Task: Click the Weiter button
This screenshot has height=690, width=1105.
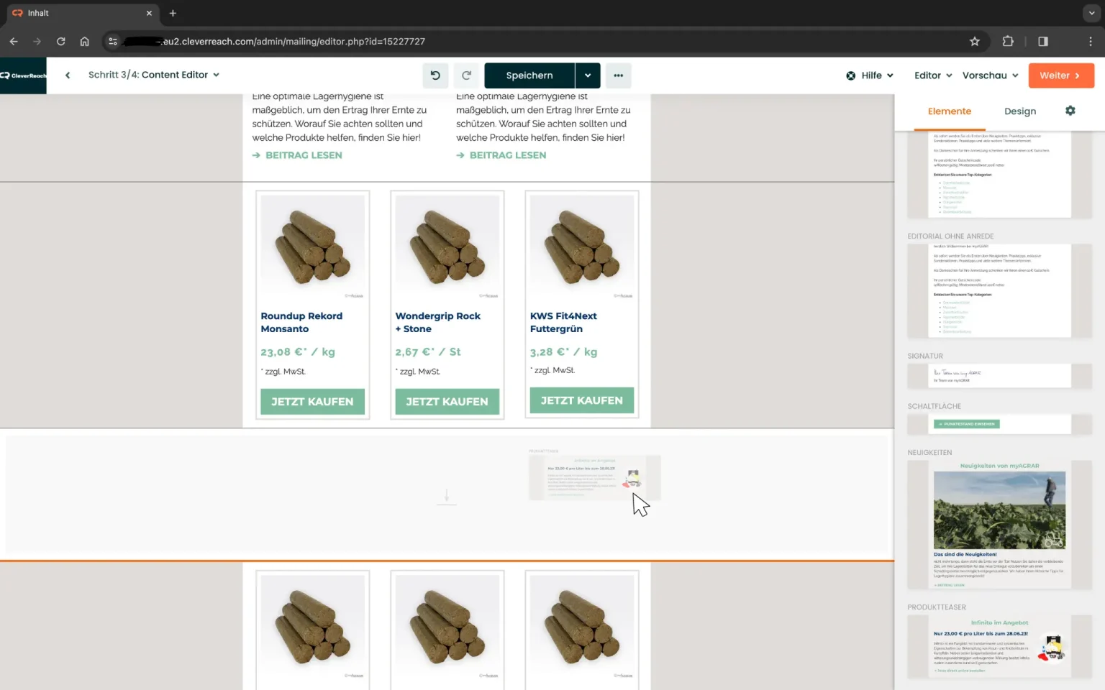Action: tap(1061, 75)
